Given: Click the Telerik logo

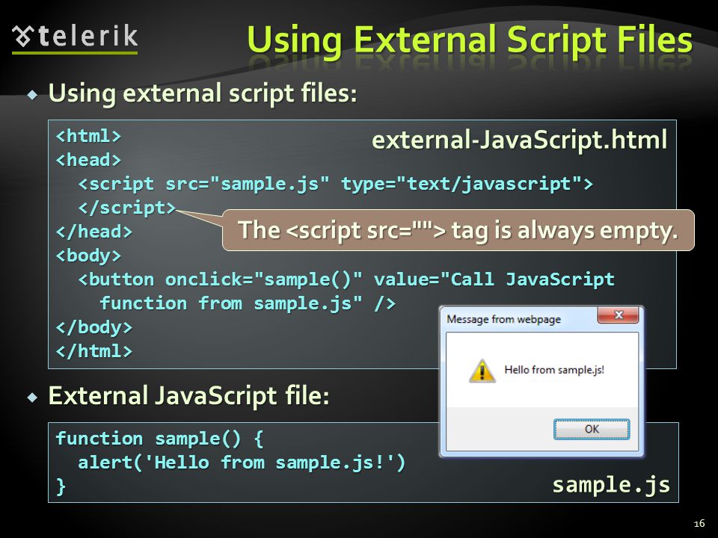Looking at the screenshot, I should coord(75,38).
